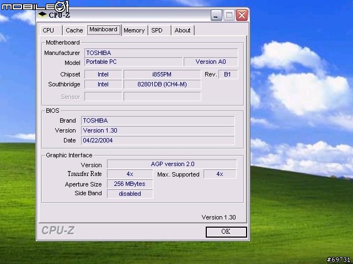Click the chipset value 'i855PM'
353x264 pixels.
click(x=162, y=74)
